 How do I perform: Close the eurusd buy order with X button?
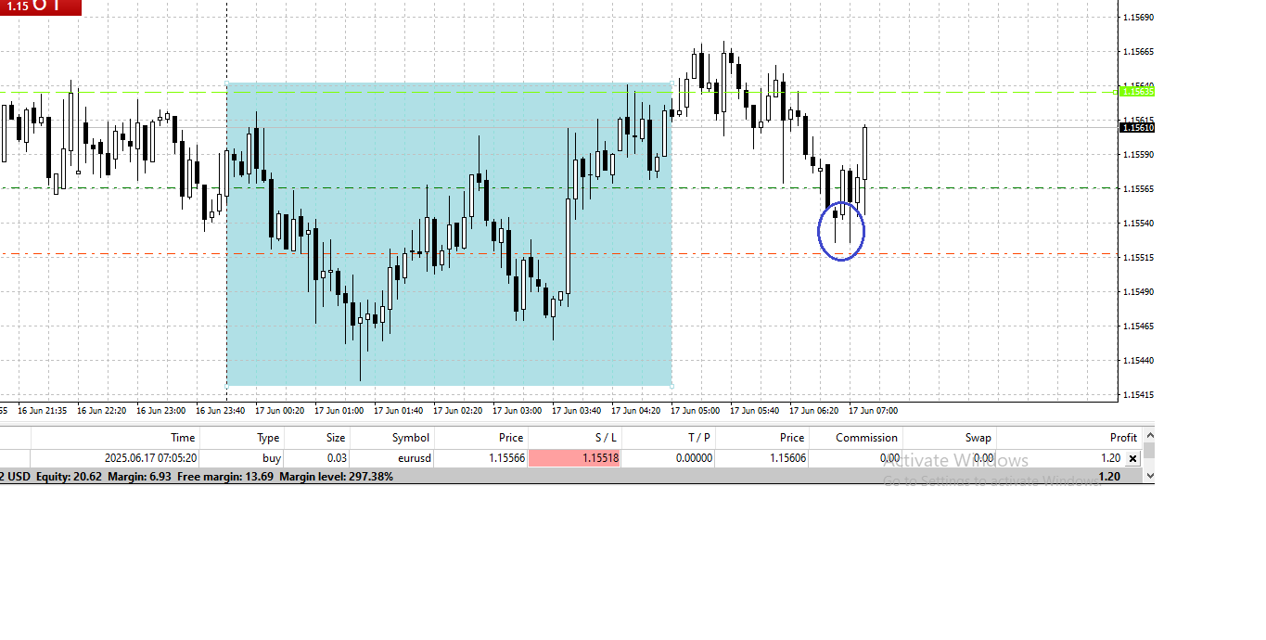(1132, 458)
